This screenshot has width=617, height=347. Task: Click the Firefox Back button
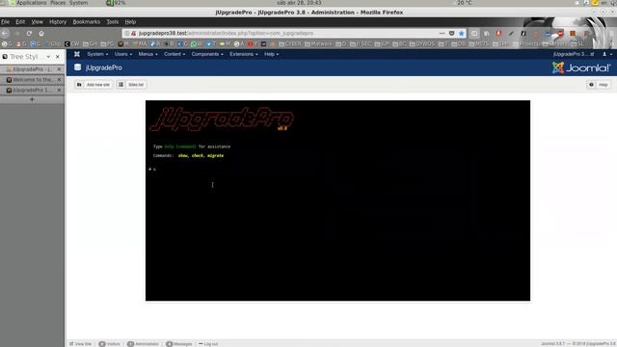5,34
